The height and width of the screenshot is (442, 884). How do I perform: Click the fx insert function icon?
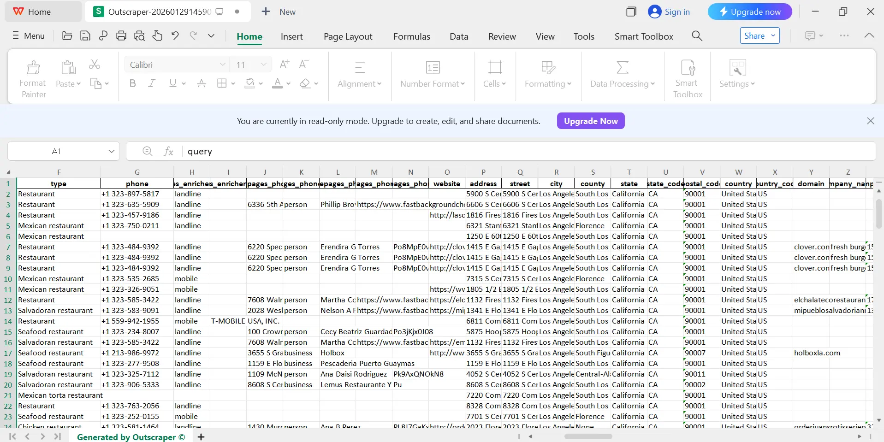point(169,151)
